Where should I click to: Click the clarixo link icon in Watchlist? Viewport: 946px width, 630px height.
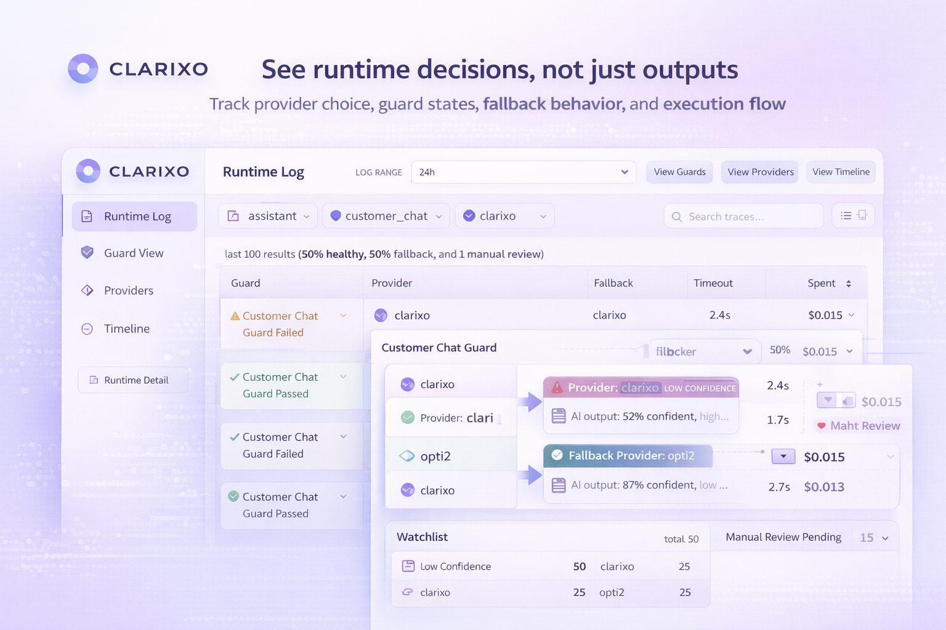pyautogui.click(x=407, y=592)
